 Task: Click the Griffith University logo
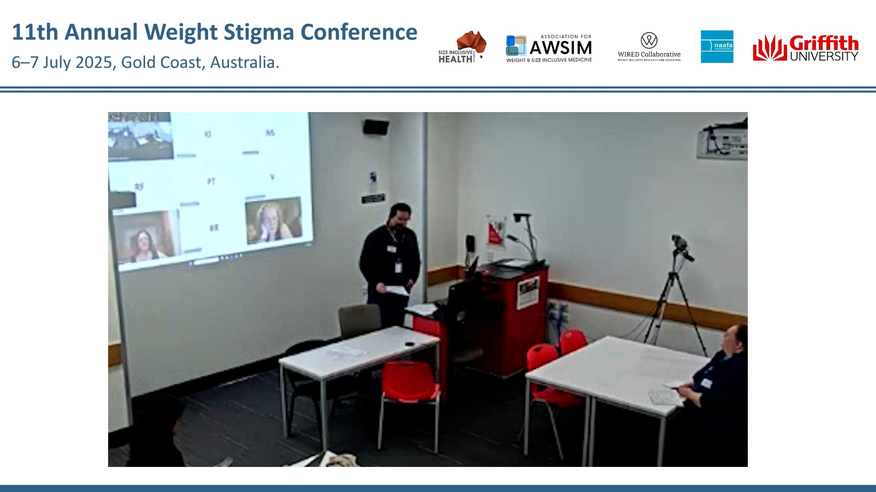[x=805, y=48]
